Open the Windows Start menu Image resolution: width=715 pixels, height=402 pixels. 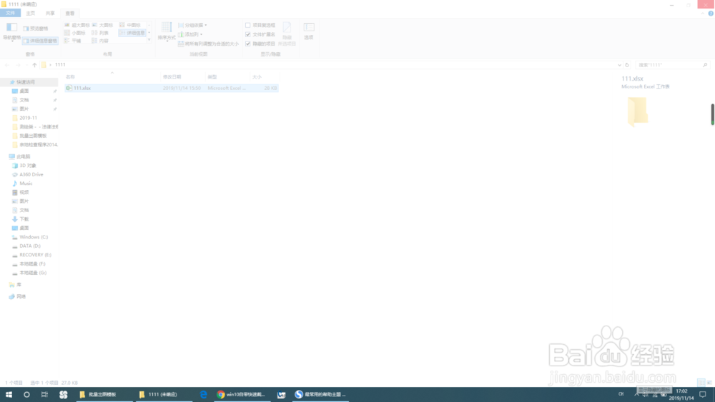pos(9,394)
